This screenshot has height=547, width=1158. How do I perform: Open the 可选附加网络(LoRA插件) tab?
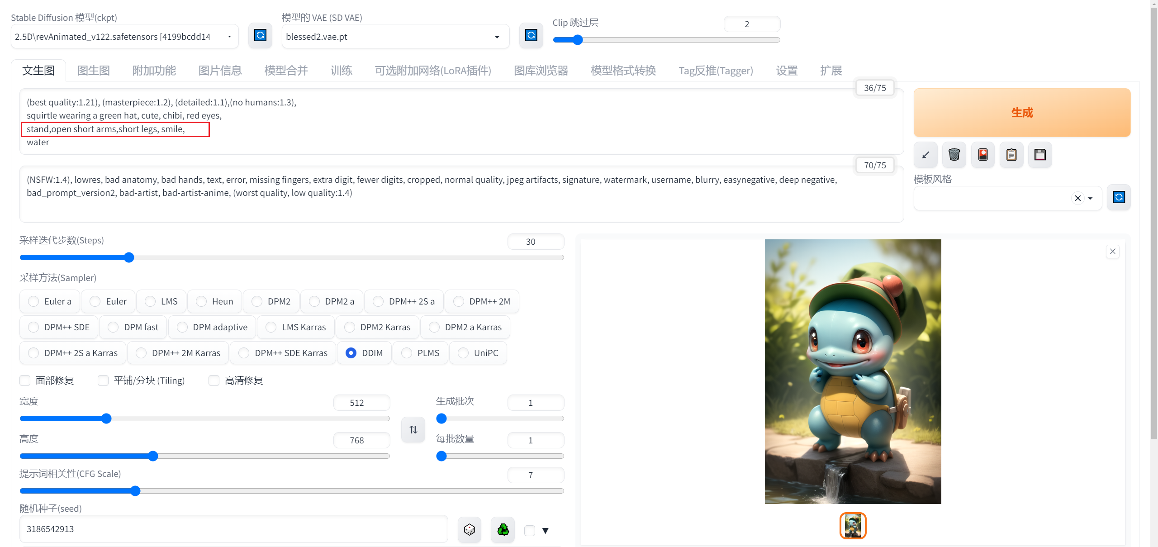[x=433, y=71]
